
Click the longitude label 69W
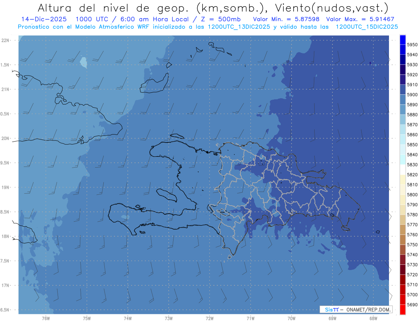[332, 318]
